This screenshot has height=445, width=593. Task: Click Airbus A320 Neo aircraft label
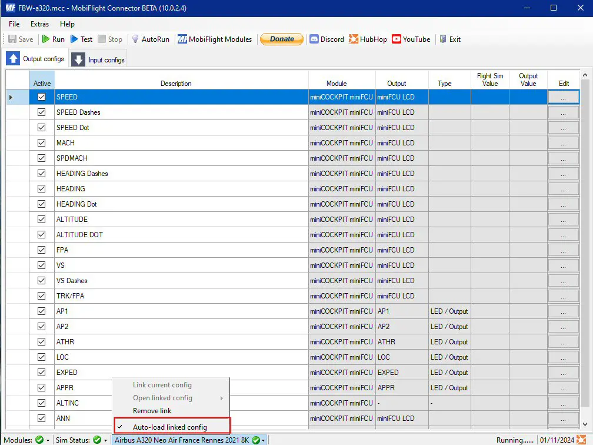pyautogui.click(x=182, y=440)
